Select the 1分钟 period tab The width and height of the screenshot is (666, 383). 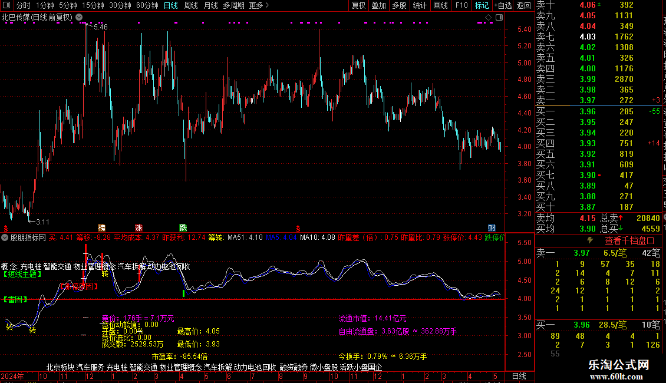coord(45,5)
